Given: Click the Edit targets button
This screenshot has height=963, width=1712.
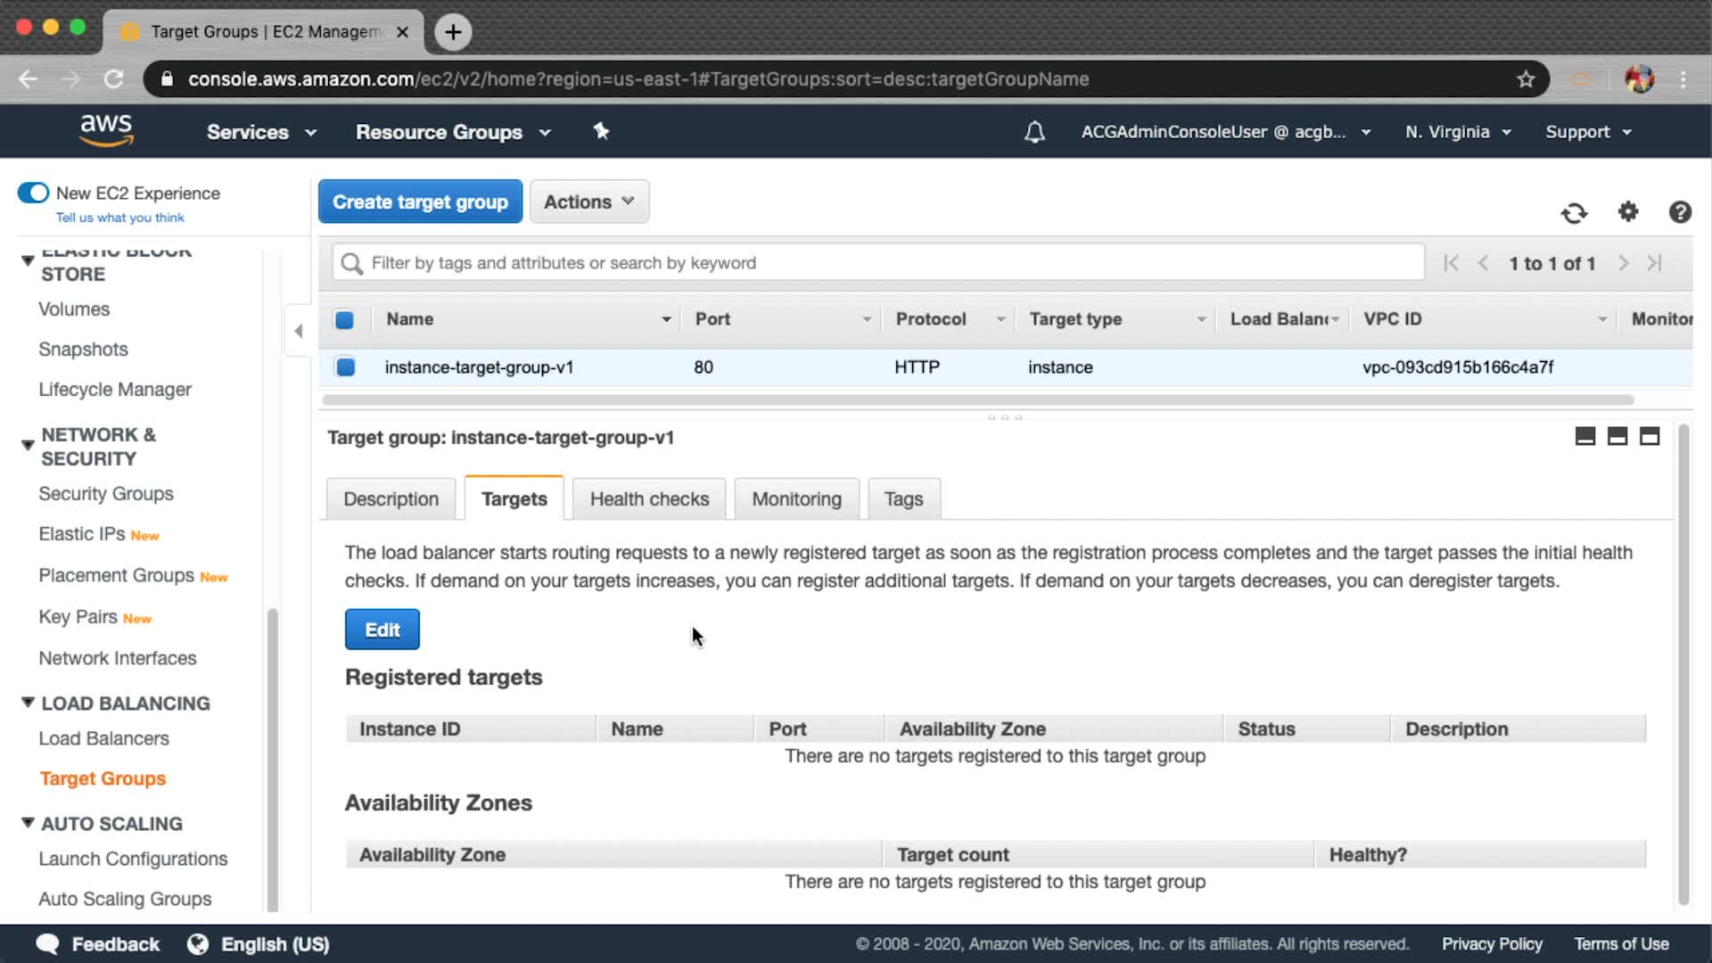Looking at the screenshot, I should (x=382, y=630).
